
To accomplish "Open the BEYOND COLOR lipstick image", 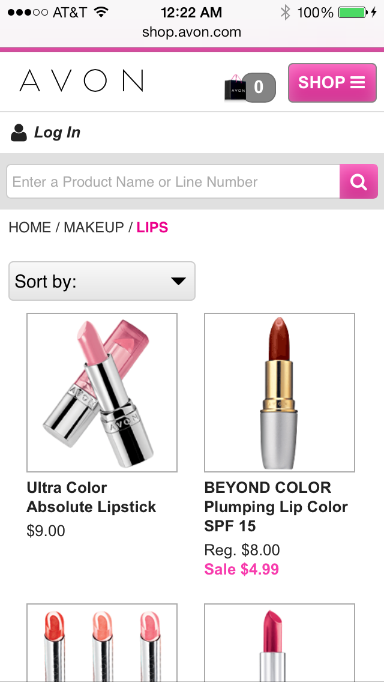I will click(x=280, y=393).
